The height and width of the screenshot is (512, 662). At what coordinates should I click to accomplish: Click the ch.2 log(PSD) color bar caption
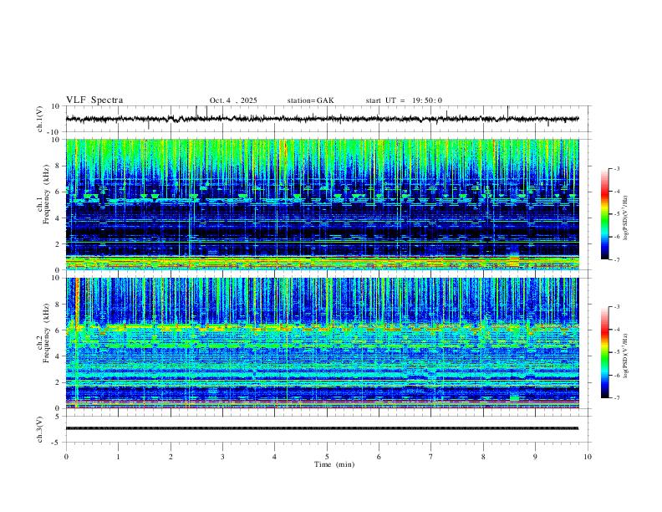click(x=626, y=356)
